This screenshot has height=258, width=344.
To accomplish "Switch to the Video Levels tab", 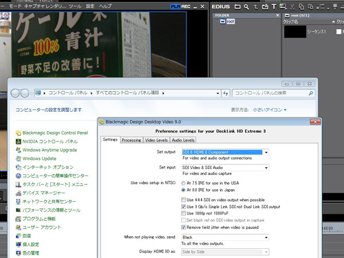I will point(157,140).
